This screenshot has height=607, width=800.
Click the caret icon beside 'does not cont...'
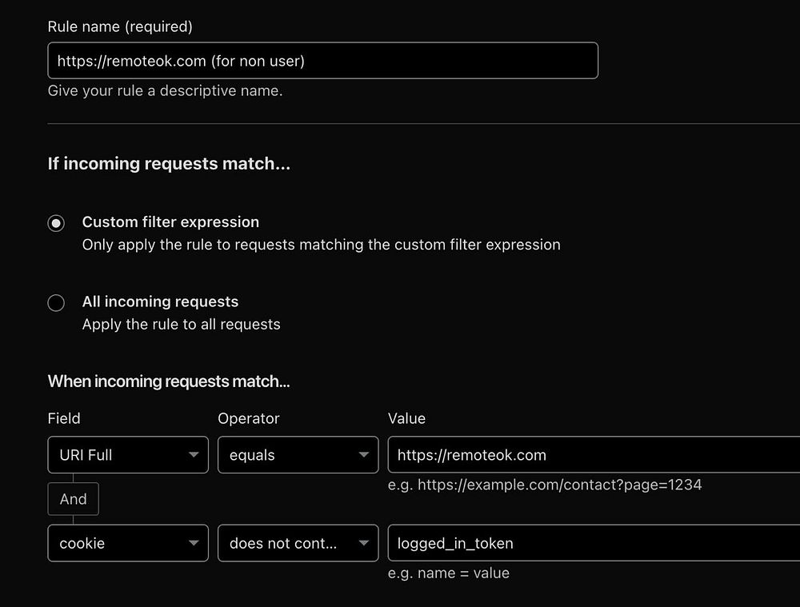(x=363, y=543)
